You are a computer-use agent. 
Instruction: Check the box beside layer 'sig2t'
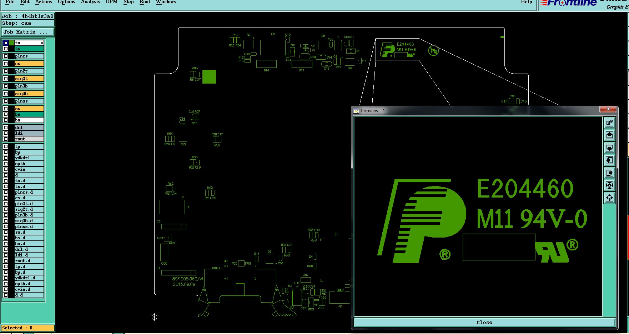(6, 79)
